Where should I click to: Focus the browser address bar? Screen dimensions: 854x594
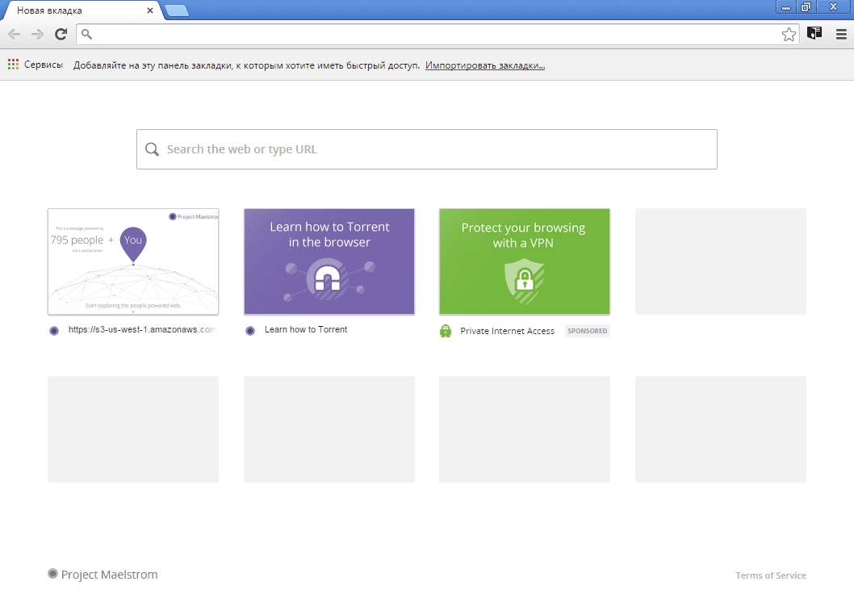tap(436, 35)
